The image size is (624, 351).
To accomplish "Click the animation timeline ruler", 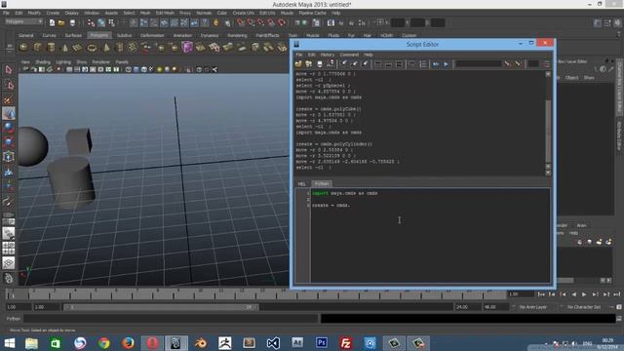I will 255,294.
